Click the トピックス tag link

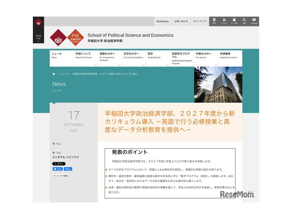click(x=72, y=157)
